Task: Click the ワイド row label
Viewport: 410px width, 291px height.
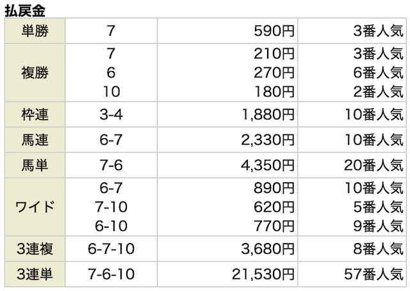Action: (35, 207)
